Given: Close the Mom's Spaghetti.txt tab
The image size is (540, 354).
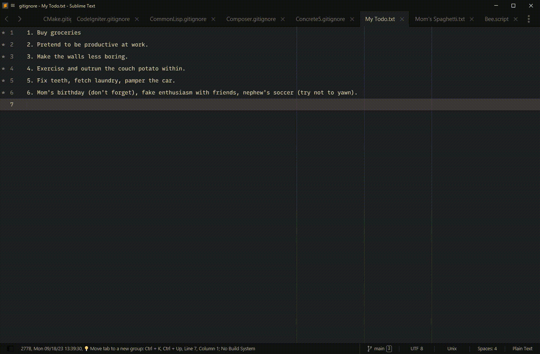Looking at the screenshot, I should click(x=472, y=19).
